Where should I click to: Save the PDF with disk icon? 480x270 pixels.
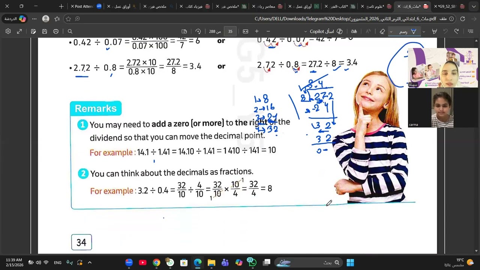point(45,31)
